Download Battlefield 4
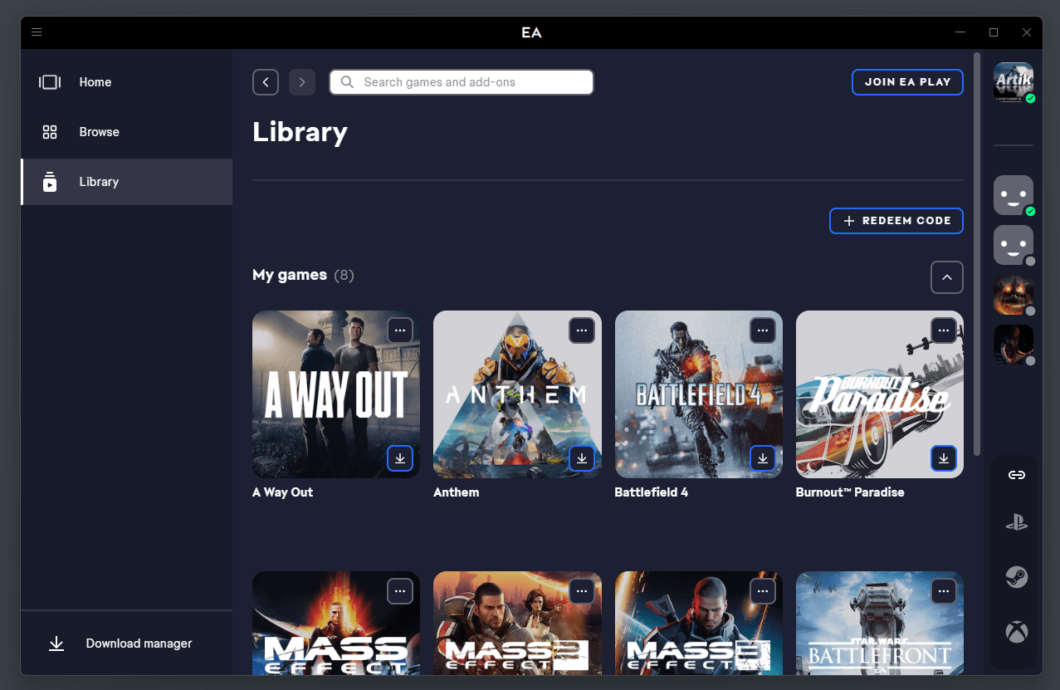 coord(763,458)
